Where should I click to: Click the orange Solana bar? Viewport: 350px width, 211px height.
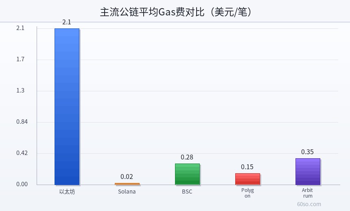click(127, 184)
